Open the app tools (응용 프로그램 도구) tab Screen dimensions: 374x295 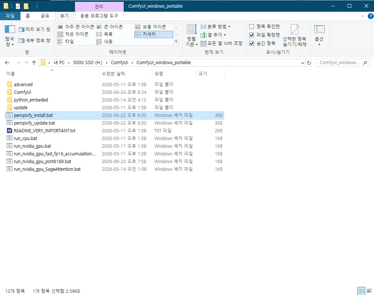coord(99,16)
